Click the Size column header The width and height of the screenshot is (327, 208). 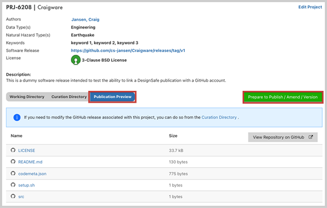[x=173, y=135]
